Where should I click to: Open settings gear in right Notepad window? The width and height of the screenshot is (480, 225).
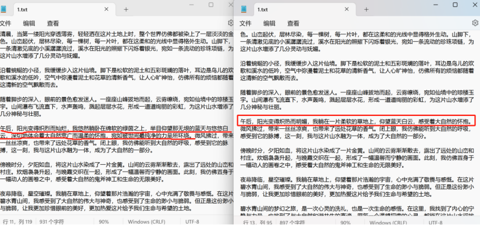475,23
